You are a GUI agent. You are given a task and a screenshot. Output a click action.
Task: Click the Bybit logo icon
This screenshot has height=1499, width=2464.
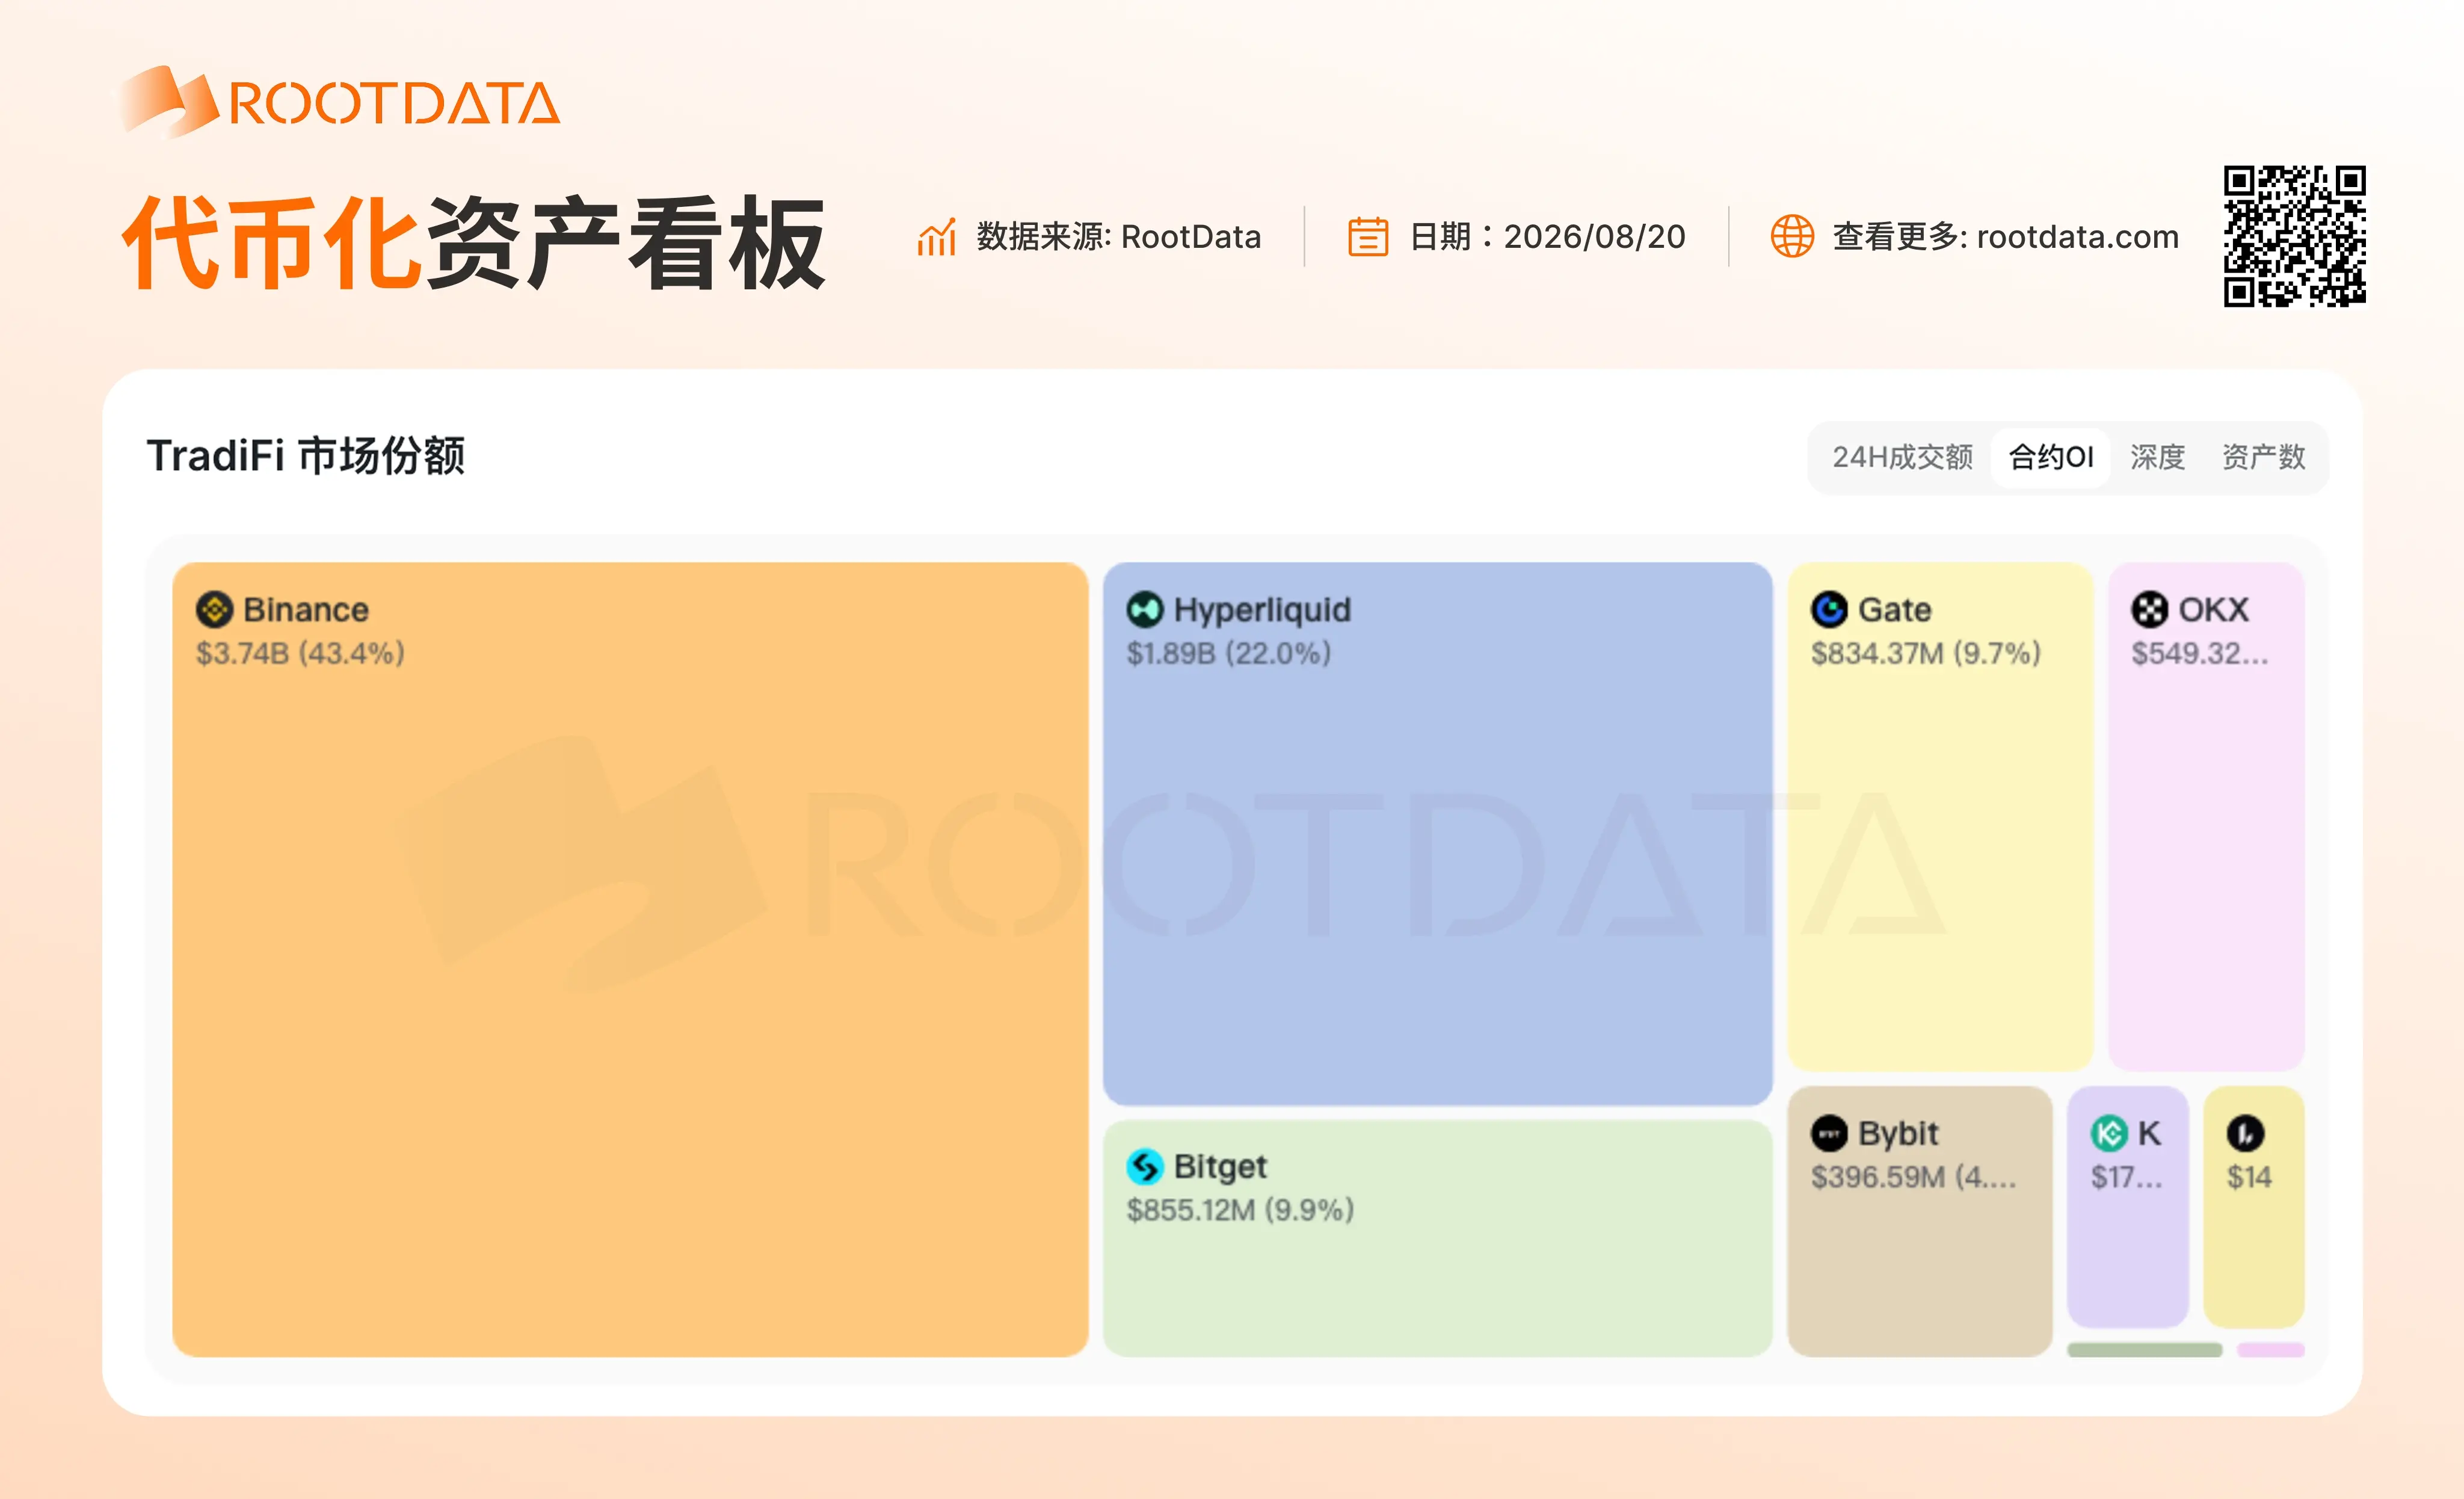pyautogui.click(x=1829, y=1133)
